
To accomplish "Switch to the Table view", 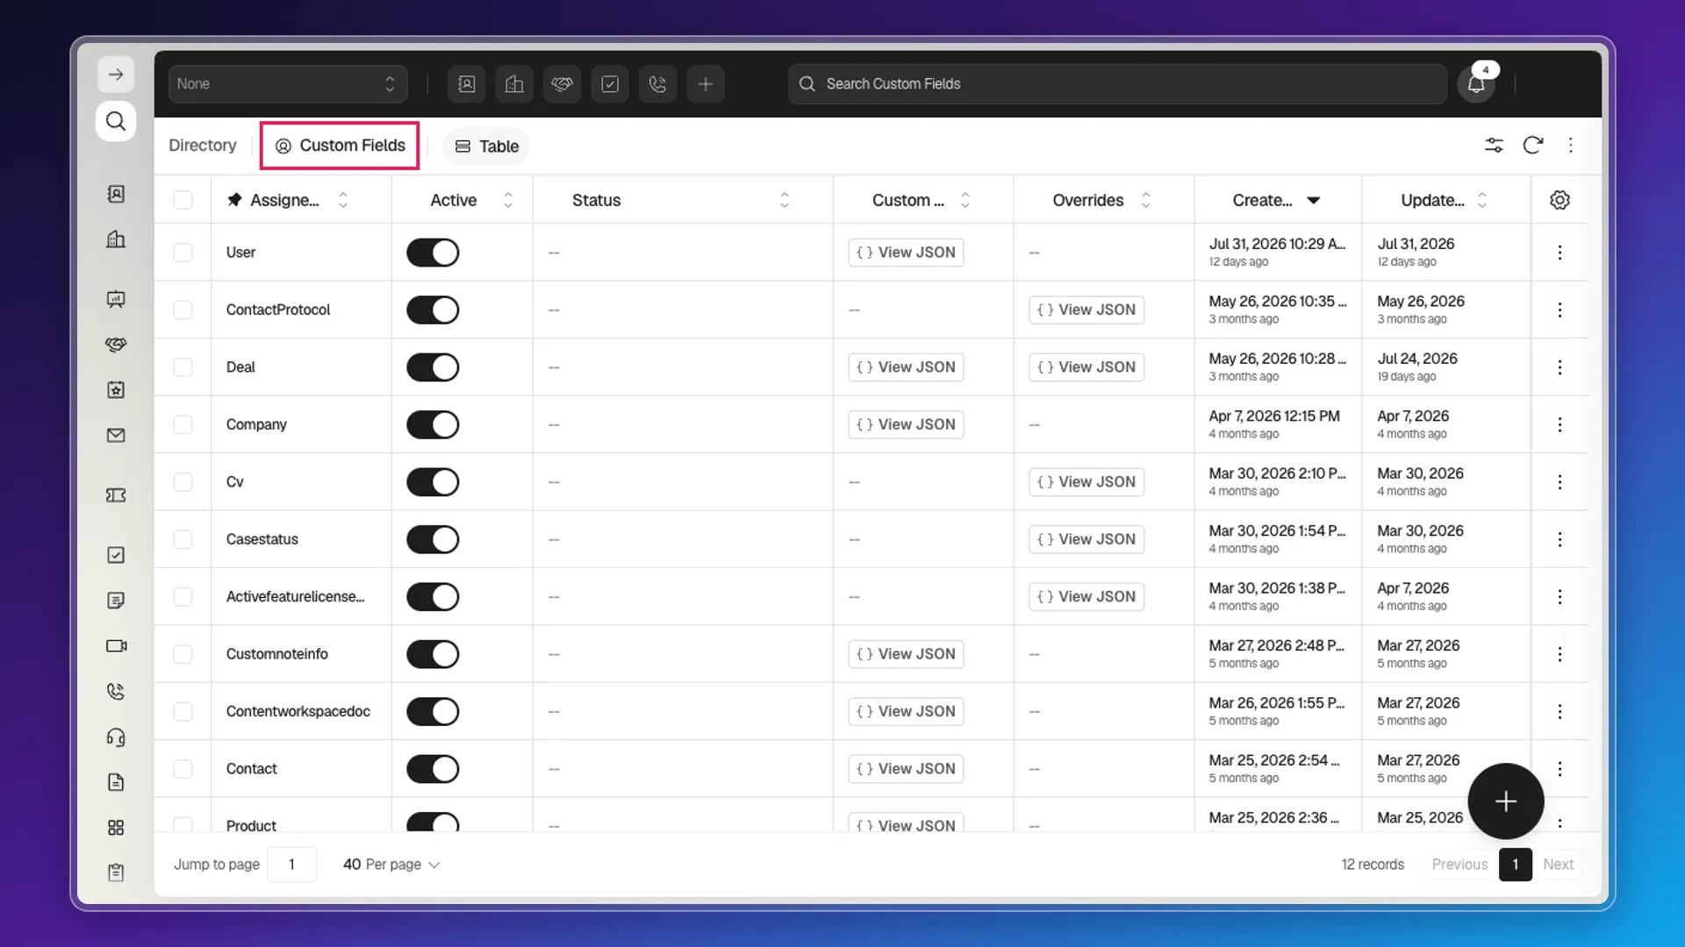I will (486, 146).
